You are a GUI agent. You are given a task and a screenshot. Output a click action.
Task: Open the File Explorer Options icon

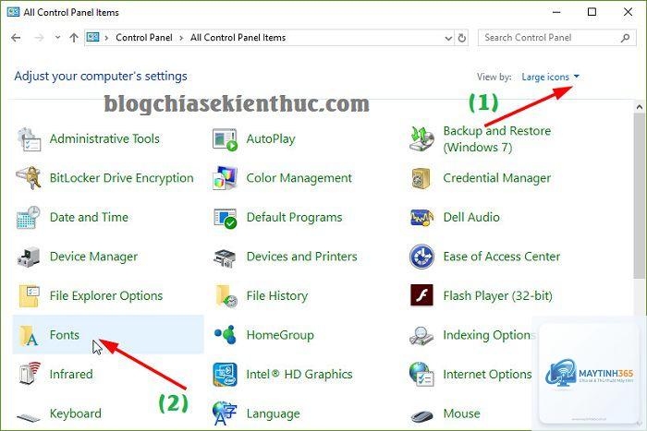pyautogui.click(x=30, y=296)
